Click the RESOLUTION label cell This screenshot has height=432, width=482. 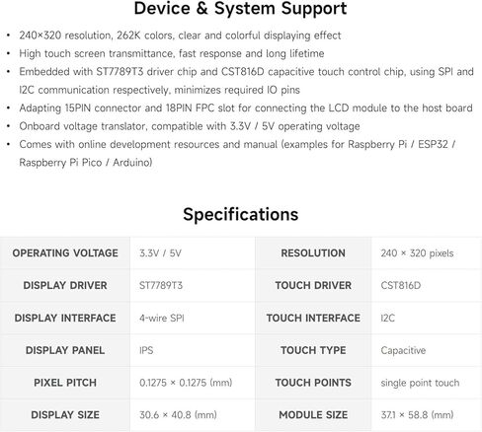pos(313,253)
